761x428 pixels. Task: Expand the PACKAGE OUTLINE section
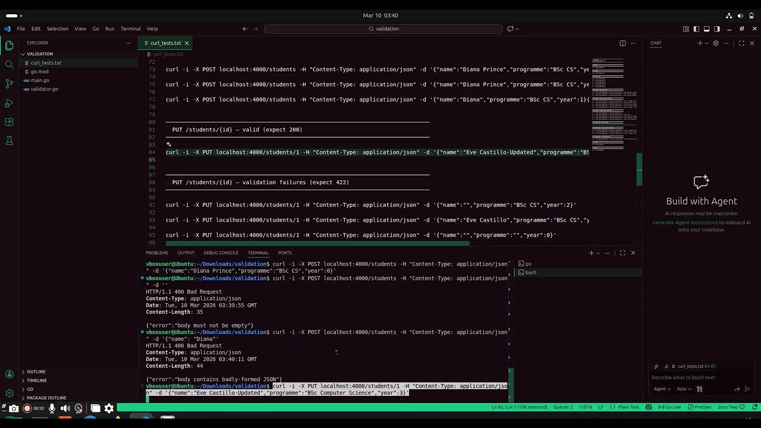[x=46, y=398]
